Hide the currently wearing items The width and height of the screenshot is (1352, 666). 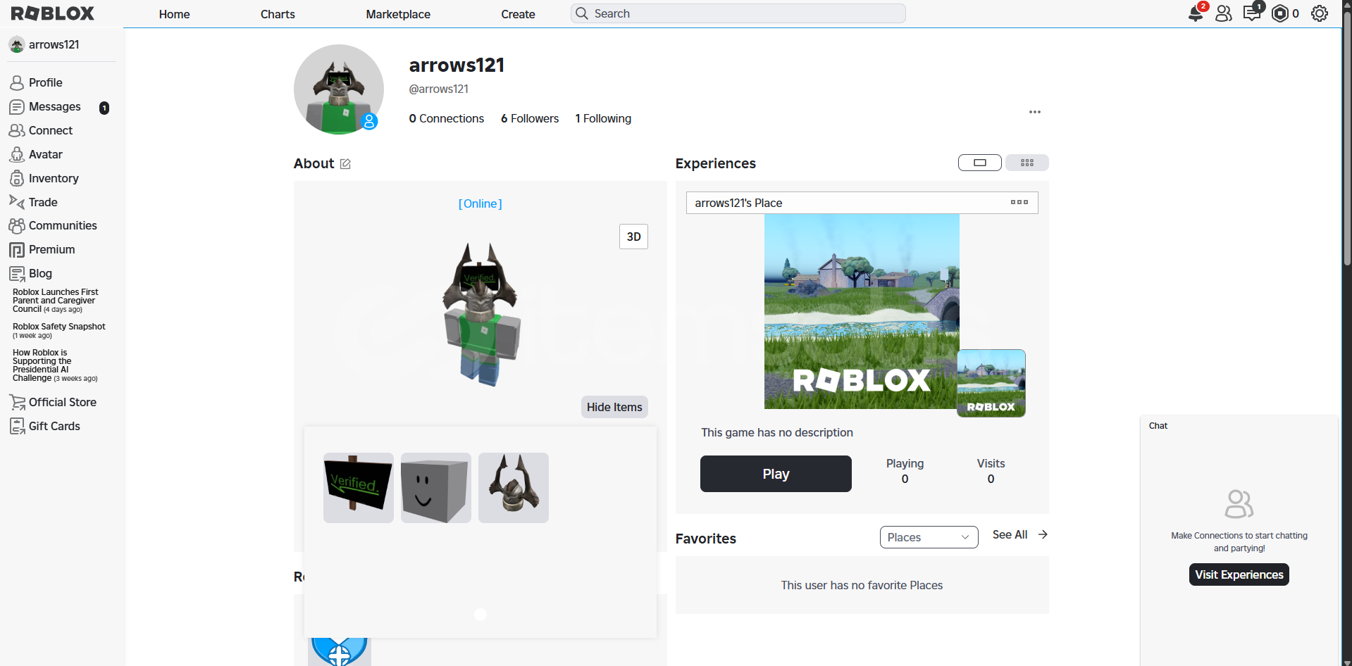614,407
